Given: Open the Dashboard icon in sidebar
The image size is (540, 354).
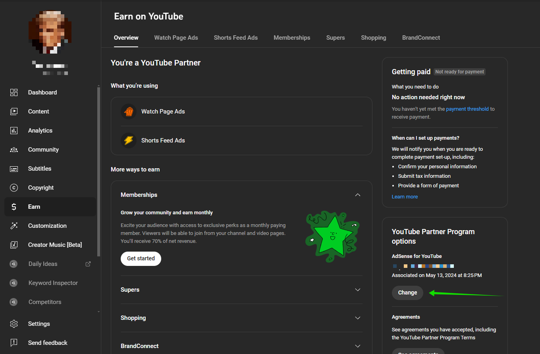Looking at the screenshot, I should [x=14, y=92].
